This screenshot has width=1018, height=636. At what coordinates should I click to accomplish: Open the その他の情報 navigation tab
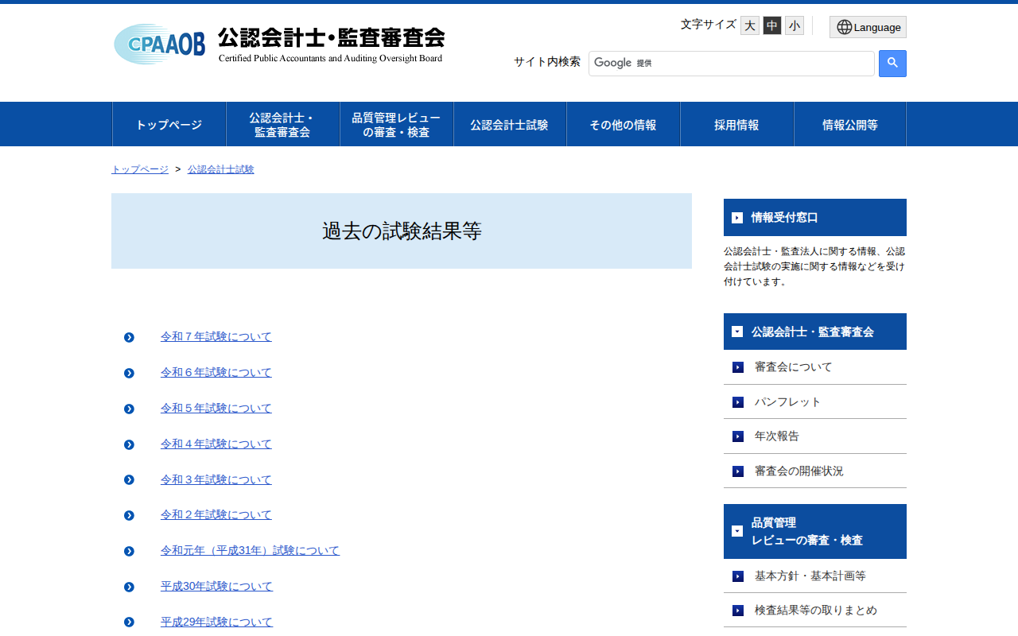(624, 124)
